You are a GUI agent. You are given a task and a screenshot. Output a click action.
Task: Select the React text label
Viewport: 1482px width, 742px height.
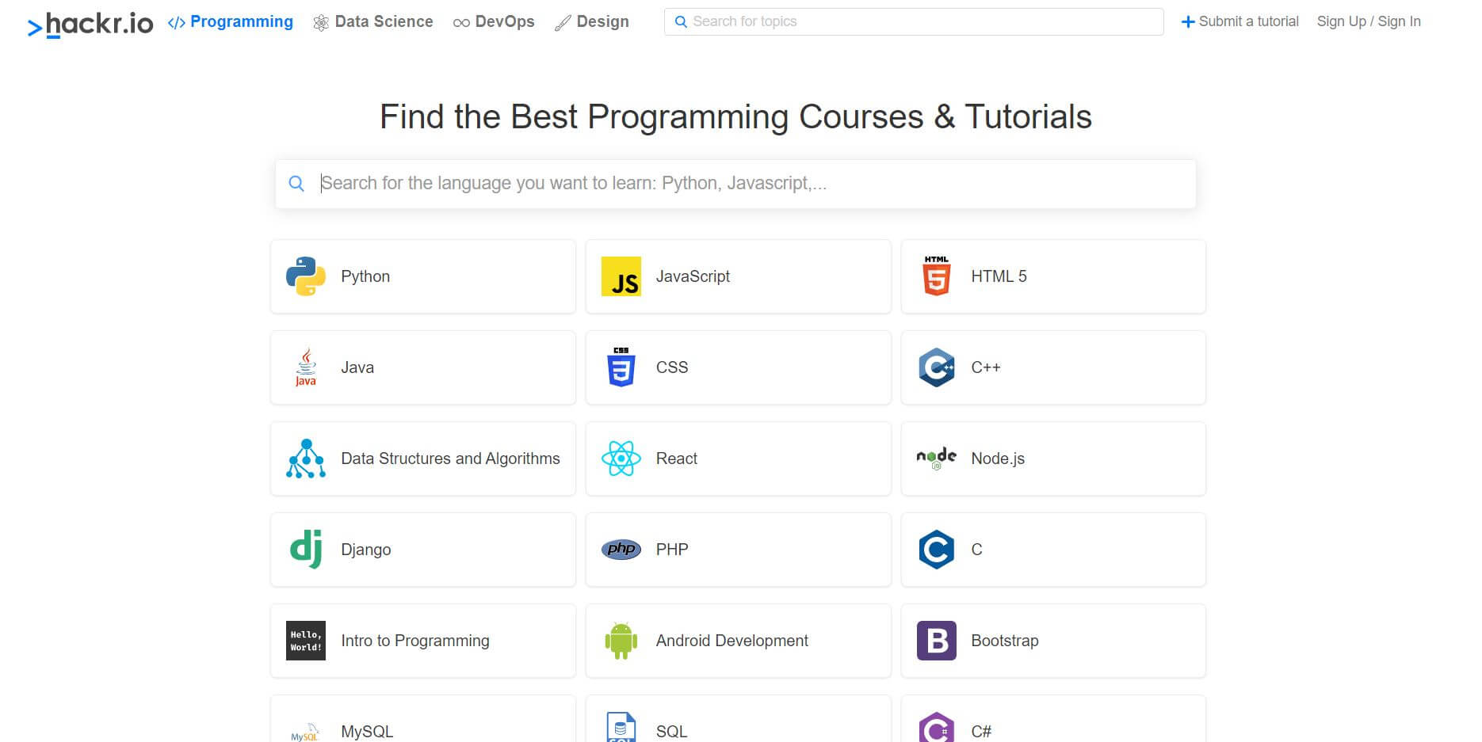(677, 459)
